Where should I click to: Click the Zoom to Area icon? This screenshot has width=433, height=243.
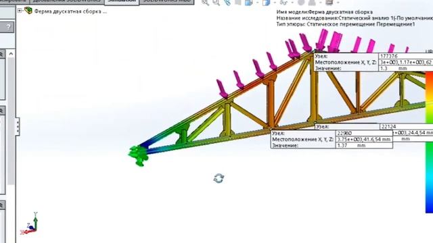pos(216,3)
